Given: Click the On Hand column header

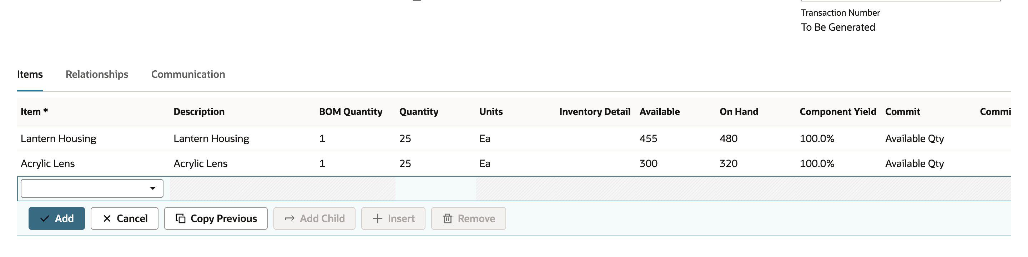Looking at the screenshot, I should coord(739,112).
